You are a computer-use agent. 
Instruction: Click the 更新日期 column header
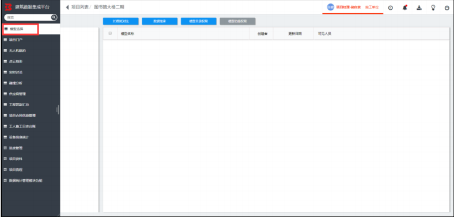[295, 34]
